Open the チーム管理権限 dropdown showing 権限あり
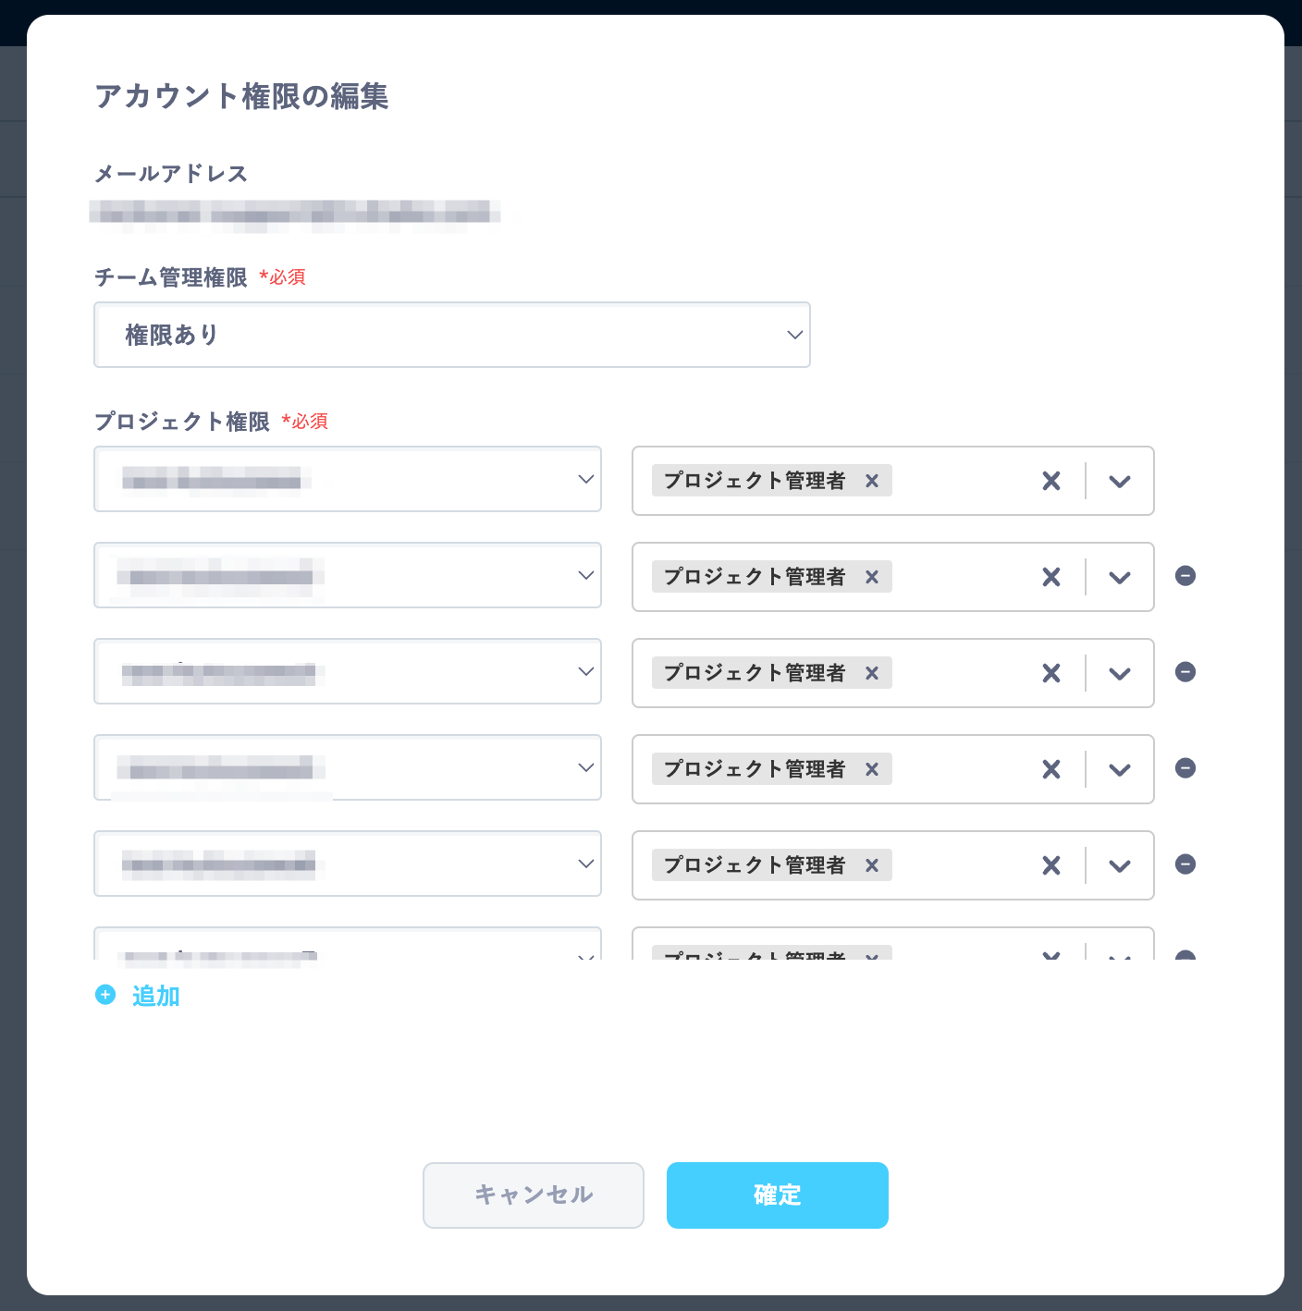The height and width of the screenshot is (1311, 1302). pos(794,335)
